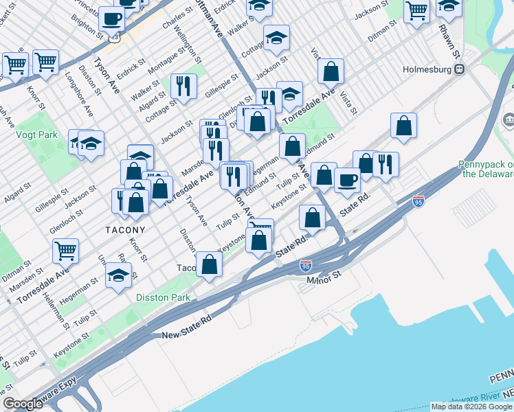Image resolution: width=514 pixels, height=412 pixels.
Task: Click the New State Rd label
Action: coord(187,327)
